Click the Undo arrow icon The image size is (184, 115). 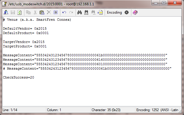point(64,12)
